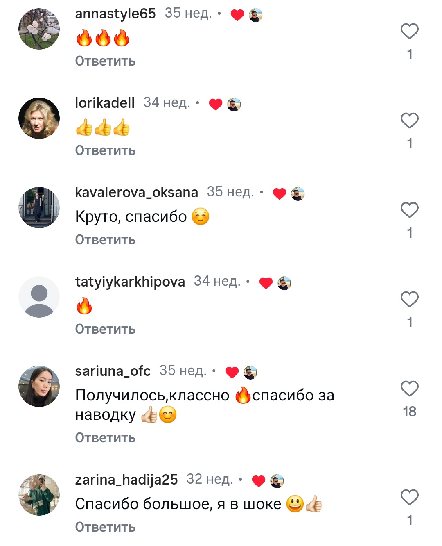
Task: Like annastyle65's fire emoji comment
Action: coord(409,31)
